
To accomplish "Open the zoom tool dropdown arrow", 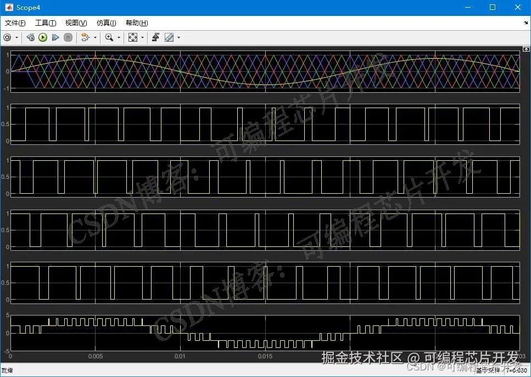I will [x=119, y=37].
